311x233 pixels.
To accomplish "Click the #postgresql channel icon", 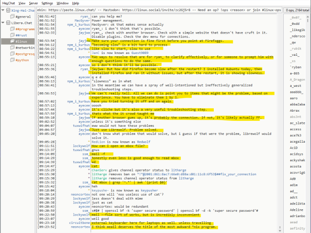I will [x=12, y=54].
